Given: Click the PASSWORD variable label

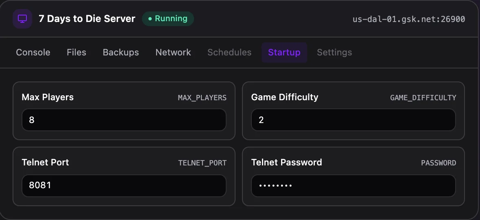Looking at the screenshot, I should [x=439, y=163].
